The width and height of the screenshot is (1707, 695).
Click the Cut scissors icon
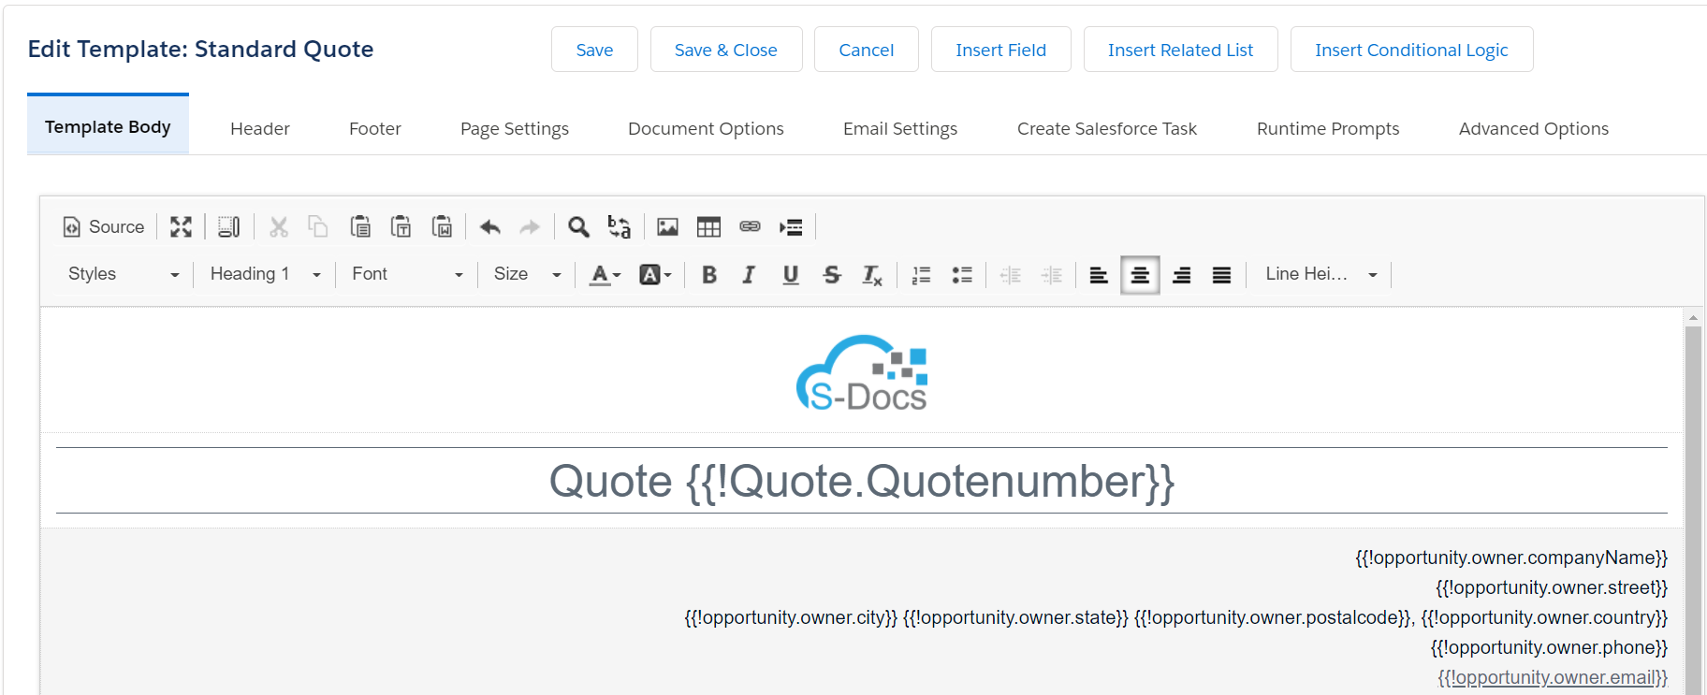pos(279,227)
